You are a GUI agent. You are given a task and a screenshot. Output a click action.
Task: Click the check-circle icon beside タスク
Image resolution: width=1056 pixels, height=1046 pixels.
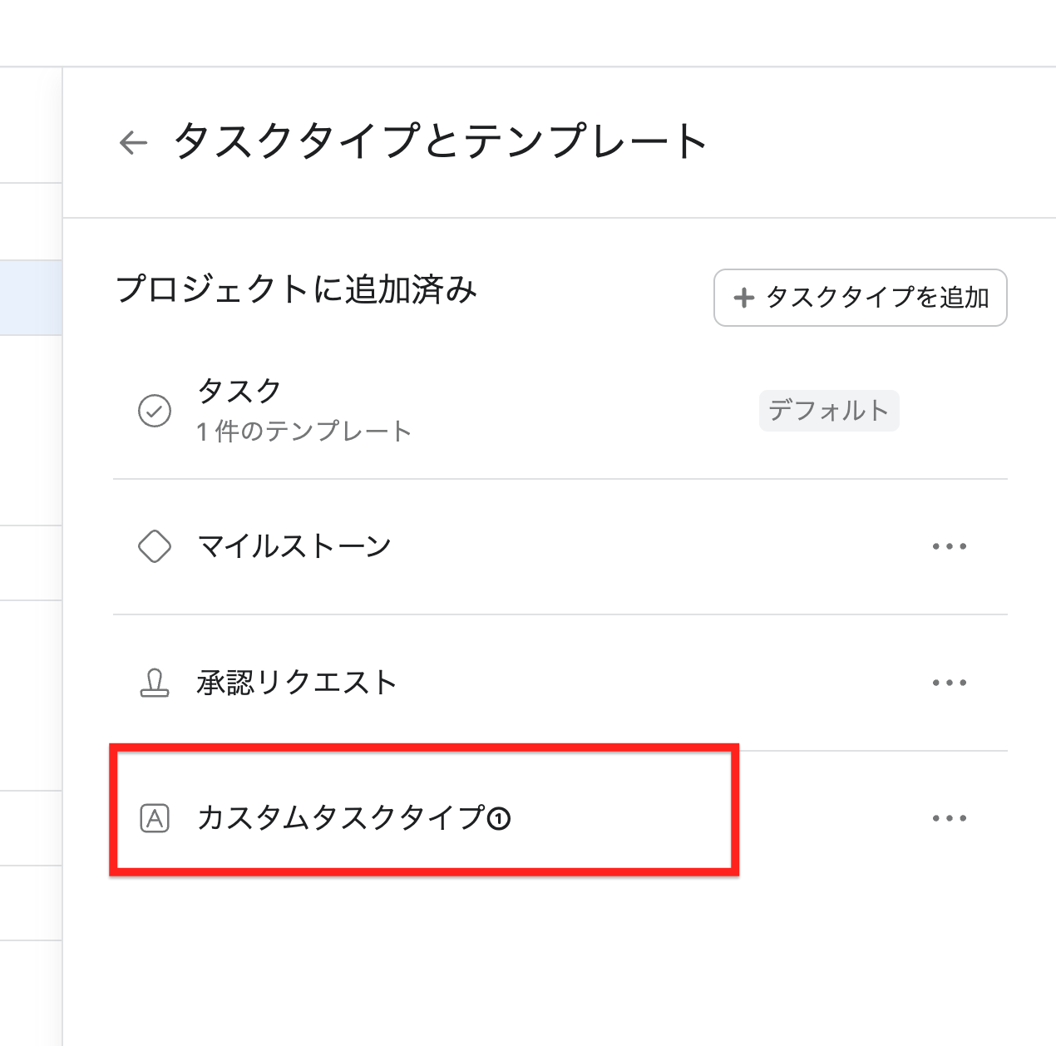click(155, 411)
